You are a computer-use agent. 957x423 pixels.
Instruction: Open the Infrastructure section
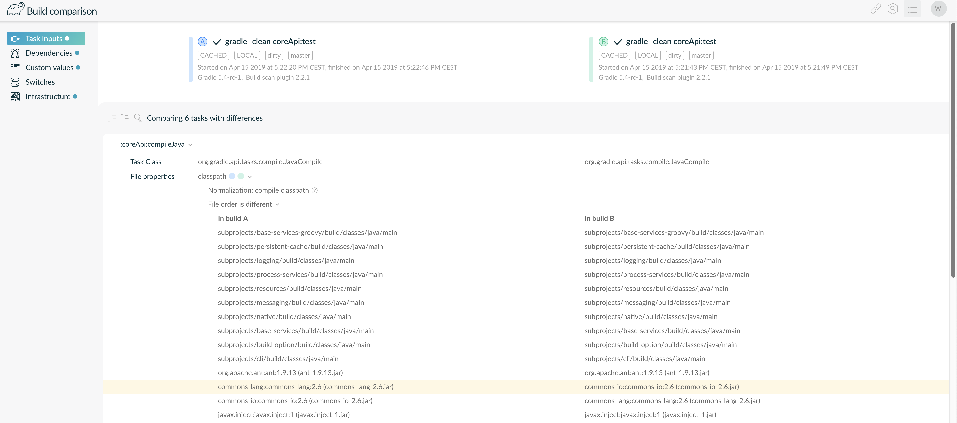point(48,96)
